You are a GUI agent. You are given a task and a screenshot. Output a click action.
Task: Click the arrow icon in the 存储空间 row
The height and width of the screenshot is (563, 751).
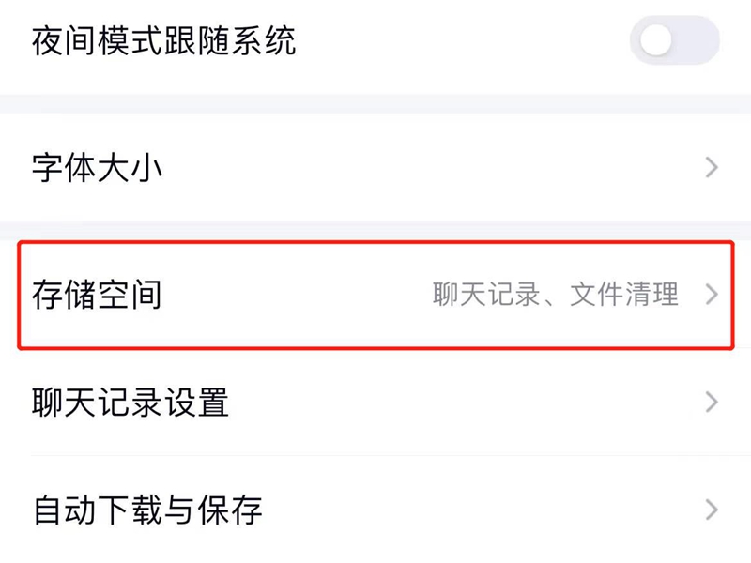[712, 295]
